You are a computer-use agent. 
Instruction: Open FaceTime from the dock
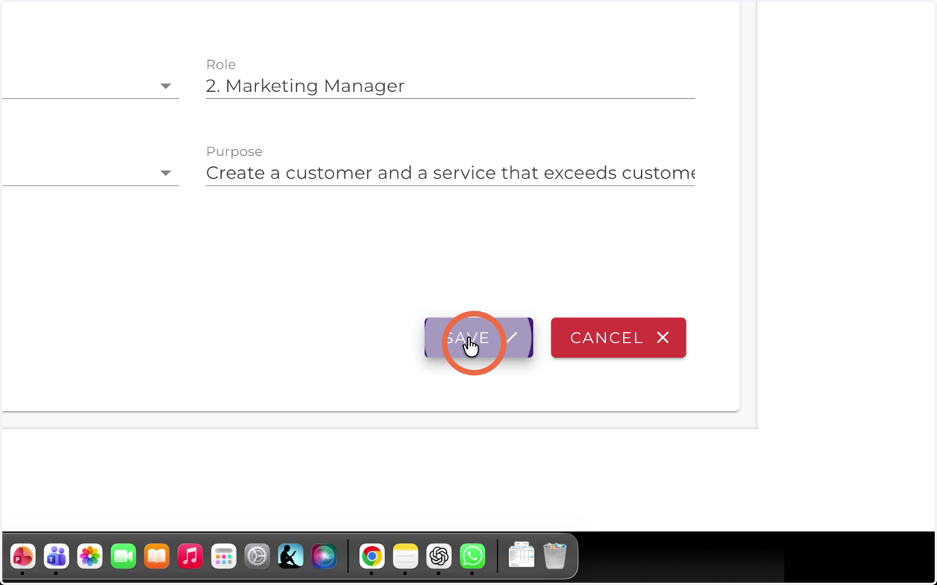pos(123,556)
